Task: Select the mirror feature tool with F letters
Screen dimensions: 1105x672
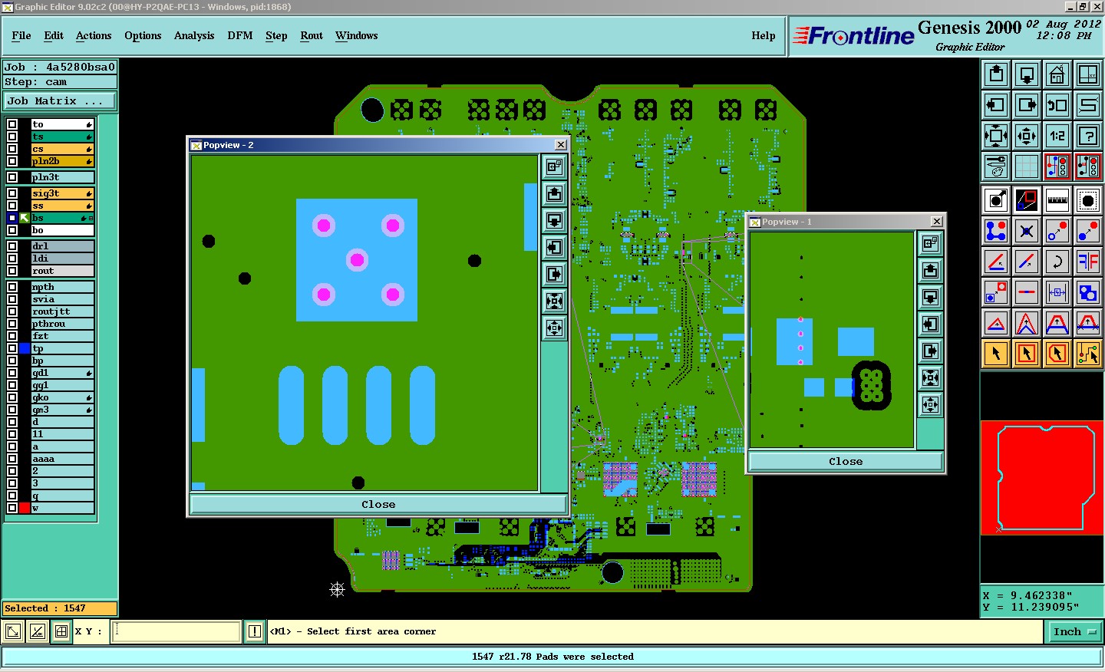Action: tap(1088, 262)
